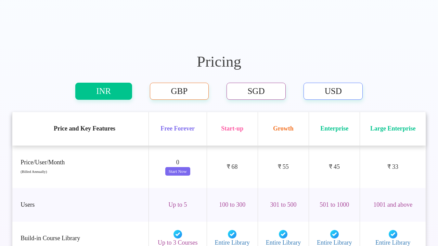Click the ₹ 68 Start-up price
This screenshot has width=438, height=246.
(x=232, y=167)
